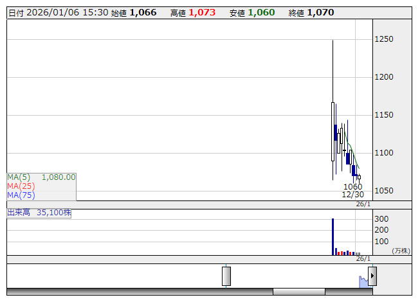Click the 300 volume axis label
This screenshot has height=302, width=420.
[381, 219]
